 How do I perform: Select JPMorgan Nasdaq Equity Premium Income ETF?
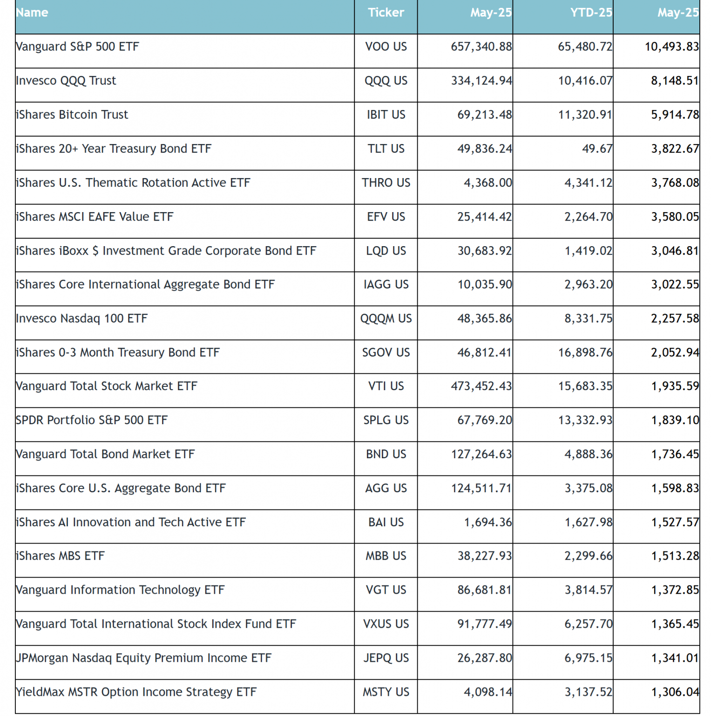click(x=143, y=658)
